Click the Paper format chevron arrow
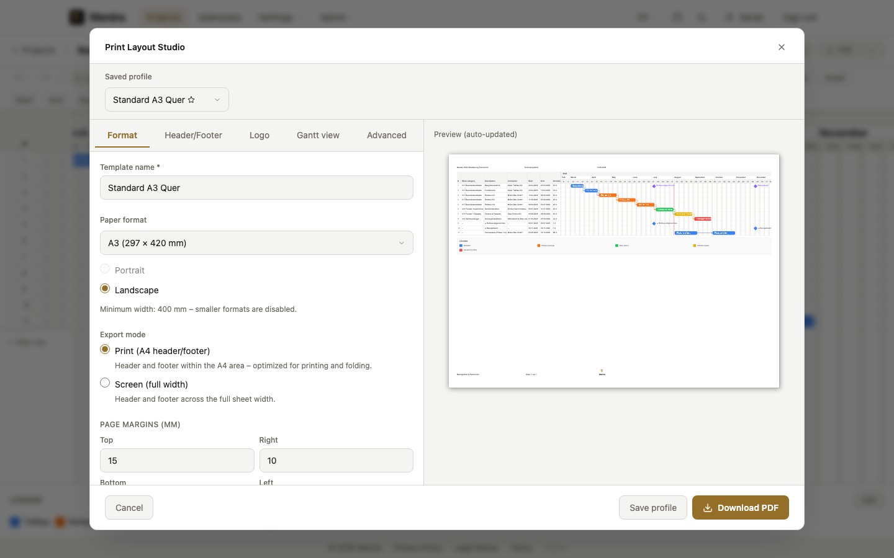The width and height of the screenshot is (894, 558). (402, 243)
